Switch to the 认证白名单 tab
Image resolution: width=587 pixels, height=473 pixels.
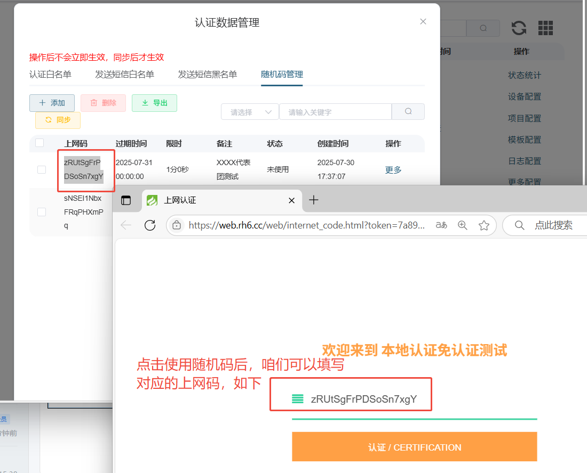click(x=50, y=75)
